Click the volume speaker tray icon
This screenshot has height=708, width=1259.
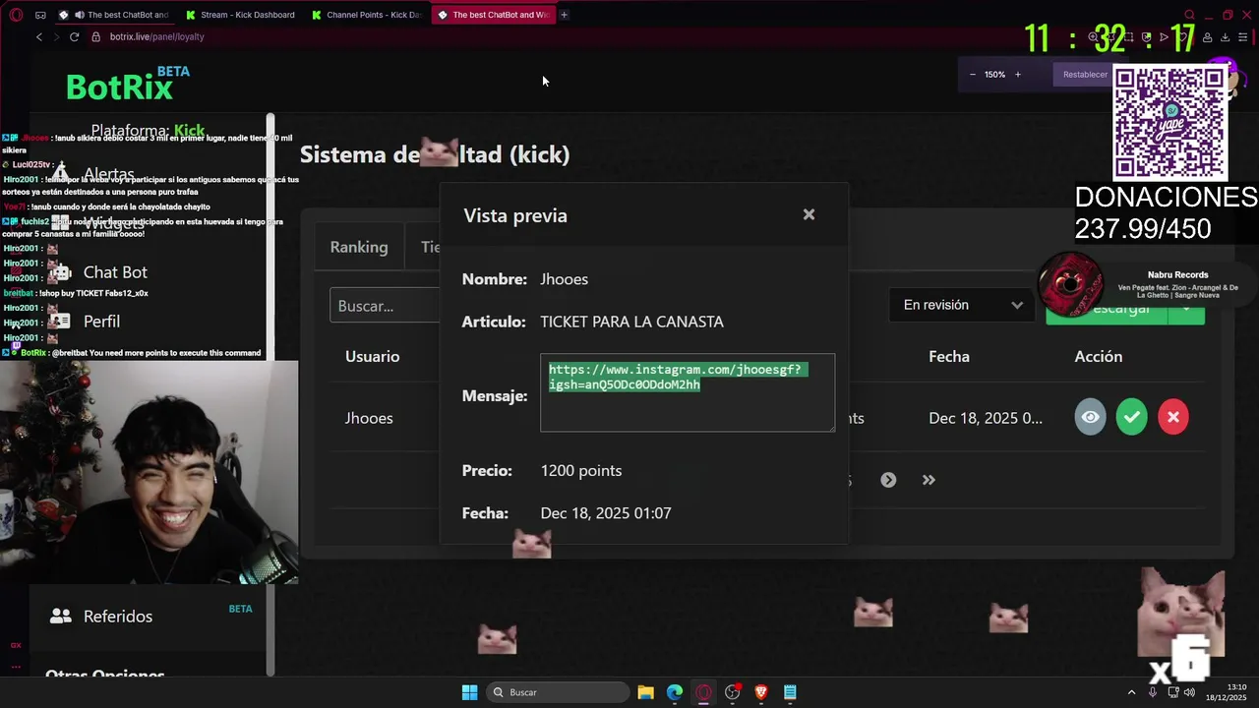click(x=1189, y=692)
